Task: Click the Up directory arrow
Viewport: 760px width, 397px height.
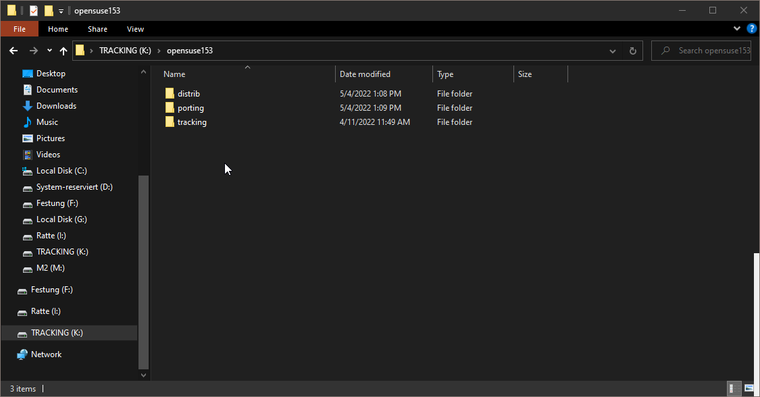Action: (x=64, y=51)
